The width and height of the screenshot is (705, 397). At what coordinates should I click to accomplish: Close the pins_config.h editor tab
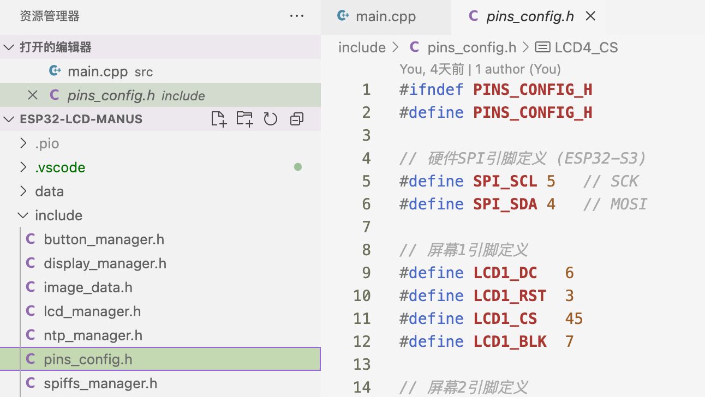click(x=590, y=16)
